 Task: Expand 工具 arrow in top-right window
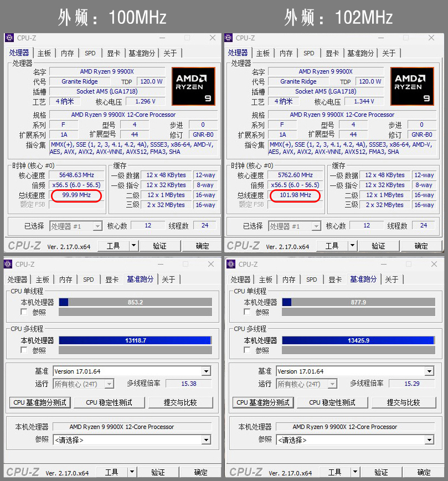[x=352, y=246]
